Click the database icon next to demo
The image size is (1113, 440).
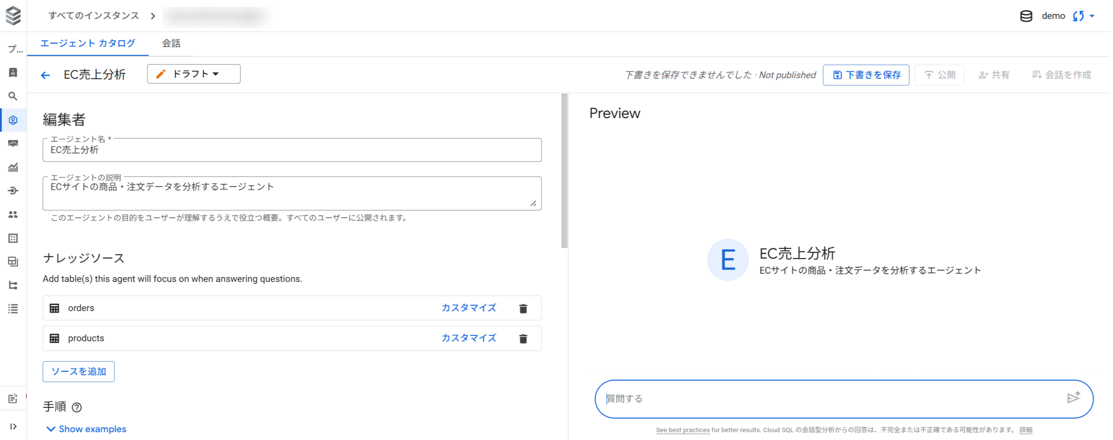coord(1026,16)
